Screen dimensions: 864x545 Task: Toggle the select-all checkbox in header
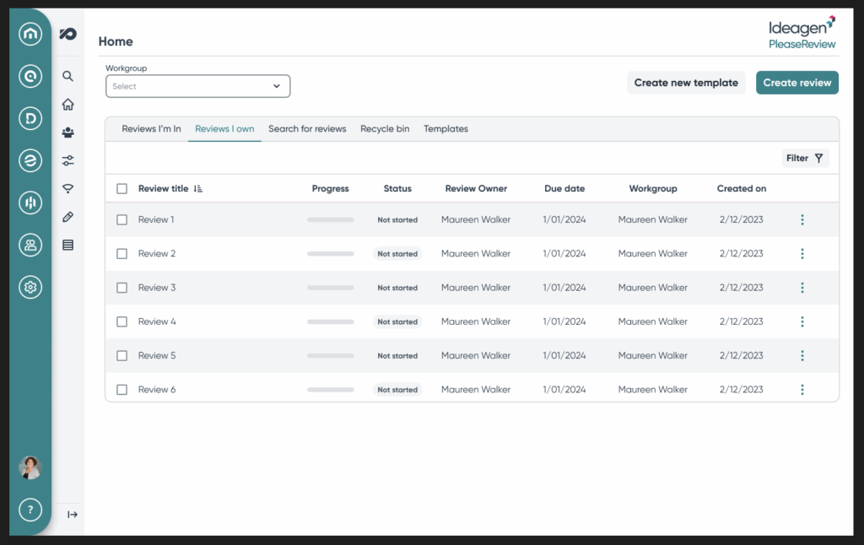(121, 189)
